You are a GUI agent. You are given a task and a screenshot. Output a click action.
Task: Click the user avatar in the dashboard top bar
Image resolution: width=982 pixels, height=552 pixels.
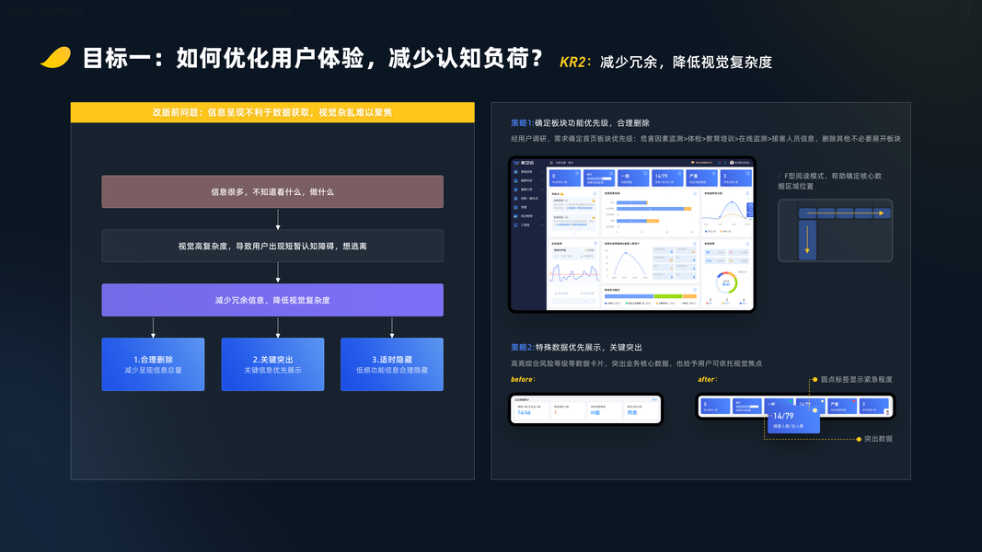pos(732,163)
